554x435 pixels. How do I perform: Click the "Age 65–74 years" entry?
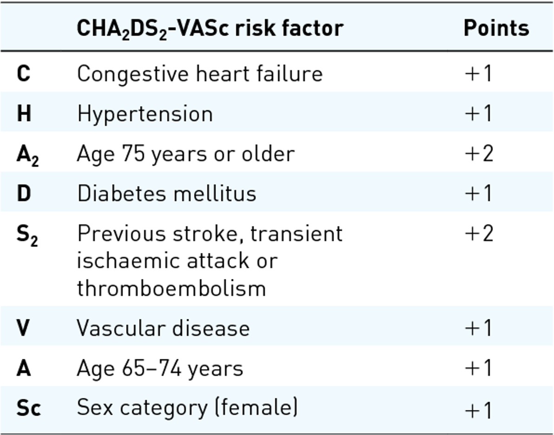(x=160, y=369)
